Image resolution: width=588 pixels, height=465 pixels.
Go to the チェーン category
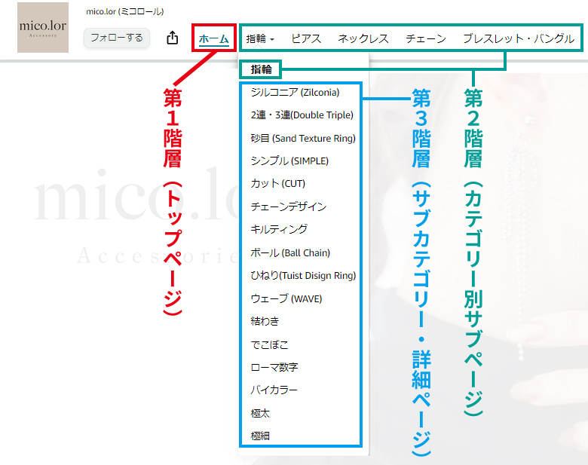pyautogui.click(x=426, y=38)
